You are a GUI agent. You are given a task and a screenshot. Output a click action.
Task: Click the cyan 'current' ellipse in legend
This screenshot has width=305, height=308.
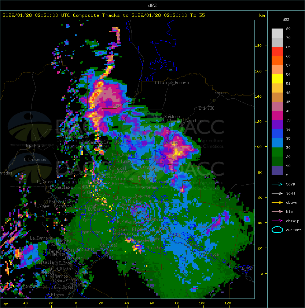[277, 230]
